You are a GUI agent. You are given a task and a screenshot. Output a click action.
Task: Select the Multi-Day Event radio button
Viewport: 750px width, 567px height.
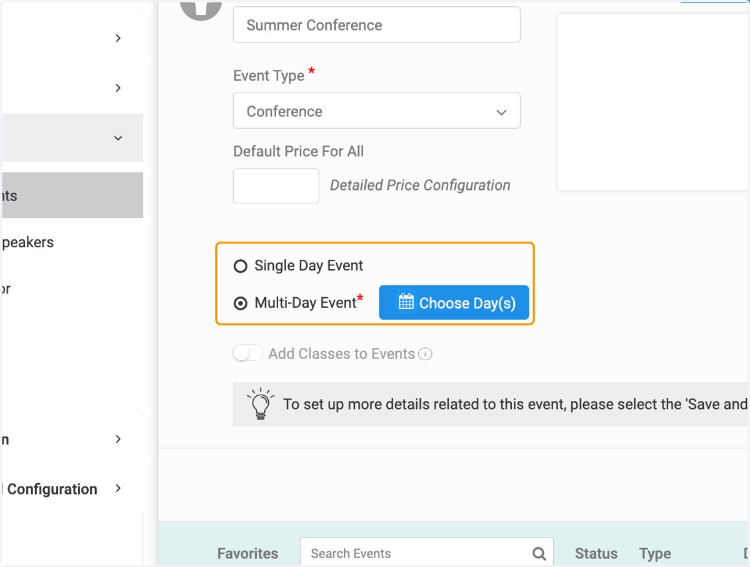(x=241, y=304)
